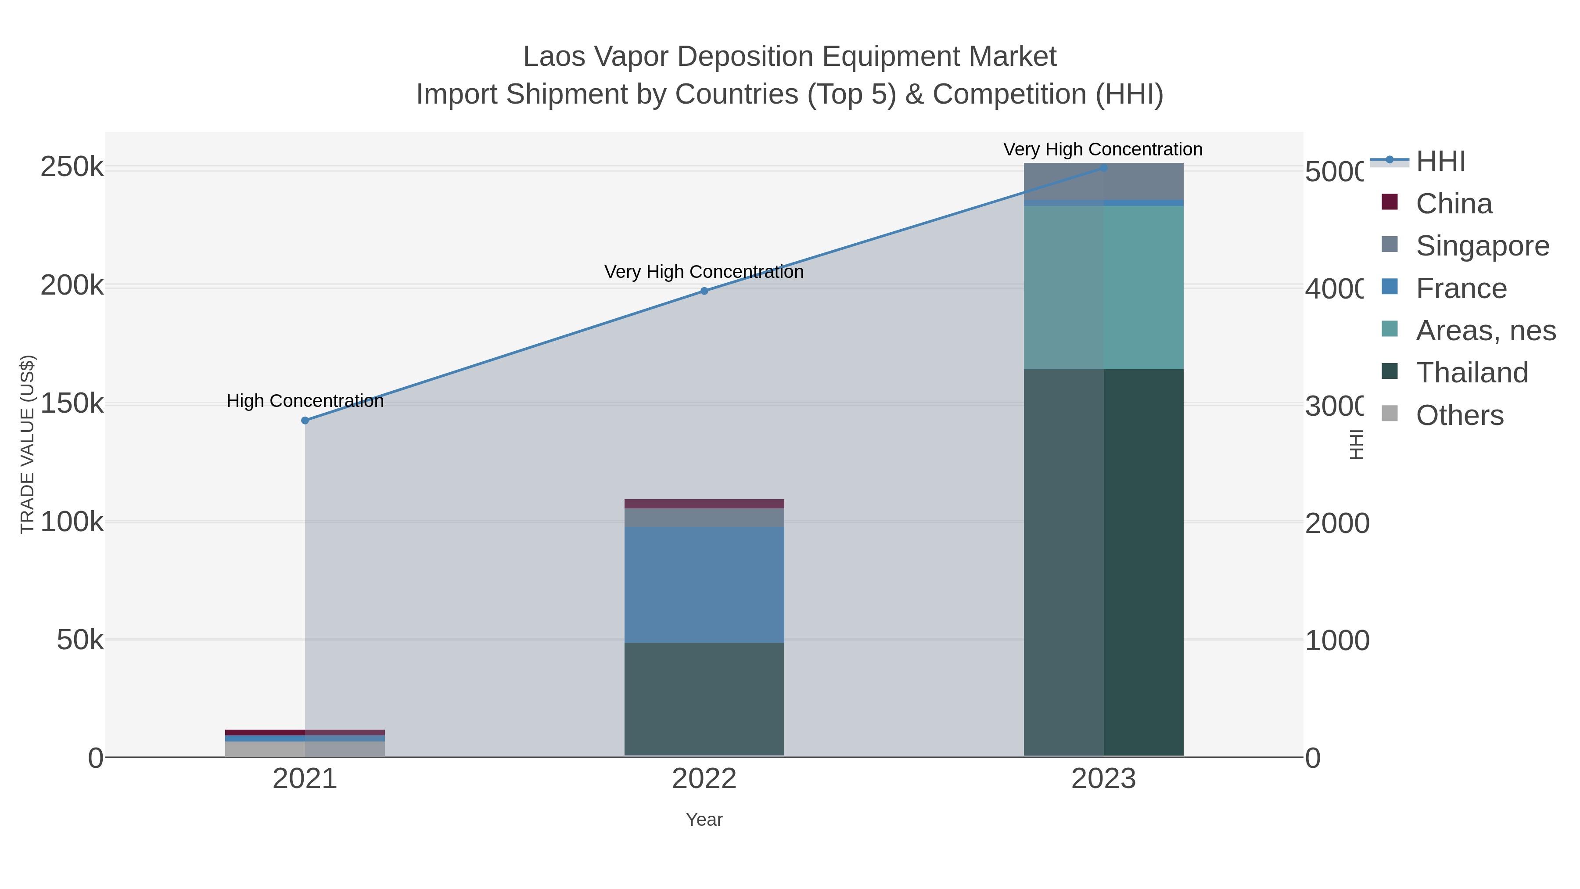Click the 2021 x-axis label

pyautogui.click(x=305, y=779)
